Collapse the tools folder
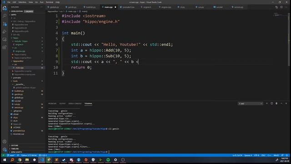Viewport: 291px width, 164px height. (x=15, y=81)
